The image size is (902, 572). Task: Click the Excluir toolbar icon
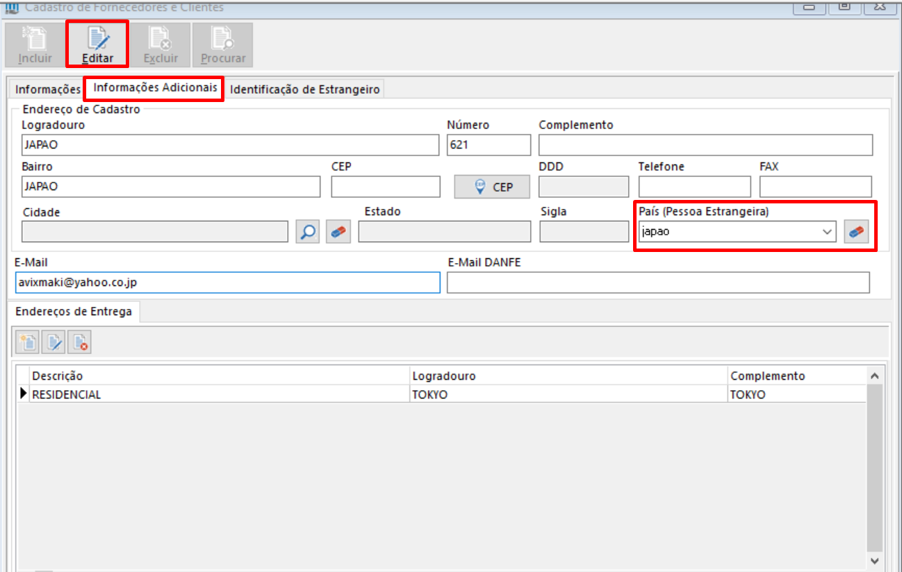click(161, 44)
